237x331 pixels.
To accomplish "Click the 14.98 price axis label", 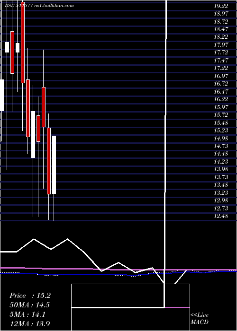I will (221, 138).
